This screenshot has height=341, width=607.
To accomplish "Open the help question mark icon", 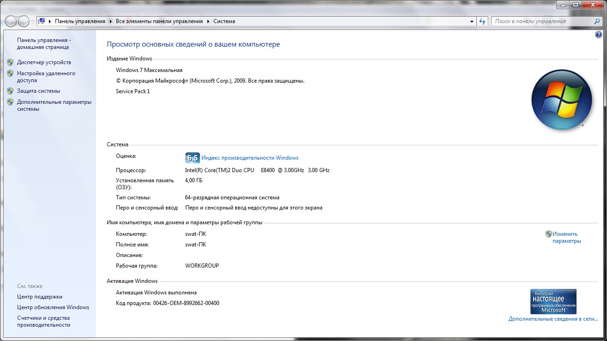I will point(599,35).
